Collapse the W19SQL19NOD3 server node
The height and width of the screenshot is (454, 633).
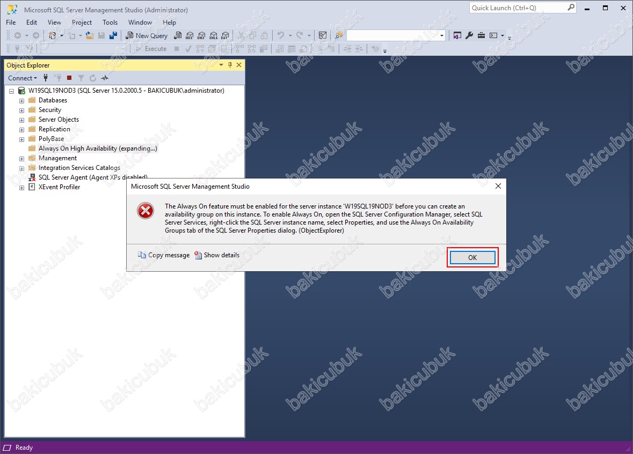coord(12,91)
